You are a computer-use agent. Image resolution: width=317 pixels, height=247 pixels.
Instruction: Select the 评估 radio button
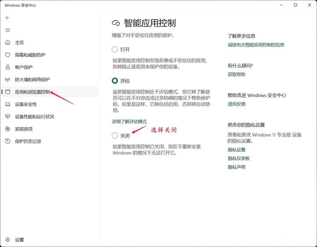(x=115, y=81)
